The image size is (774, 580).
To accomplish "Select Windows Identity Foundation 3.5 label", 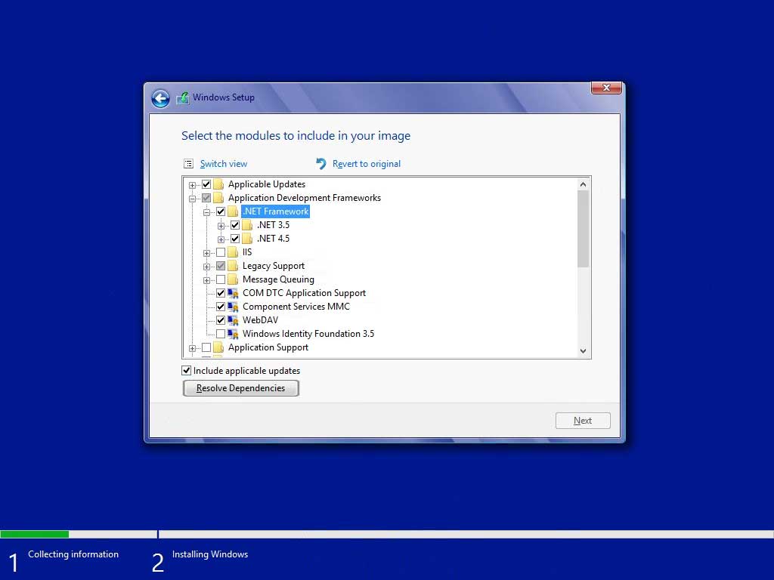I will 308,334.
